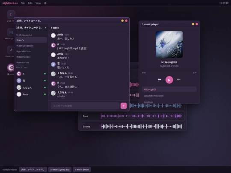Click えななん's avatar in voice chat list
The image size is (231, 173).
19,88
